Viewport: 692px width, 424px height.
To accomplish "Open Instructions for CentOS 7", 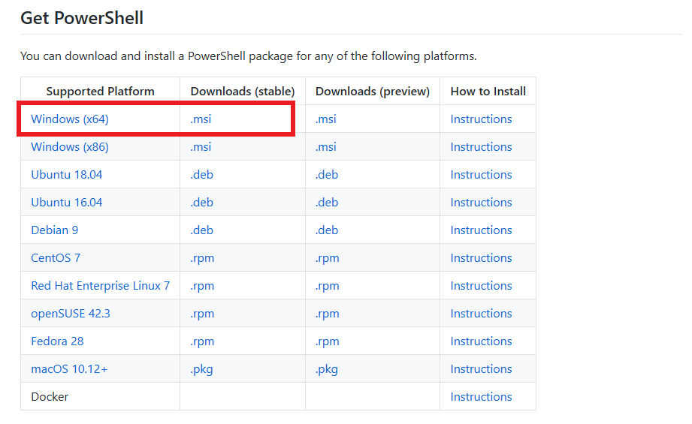I will 481,258.
